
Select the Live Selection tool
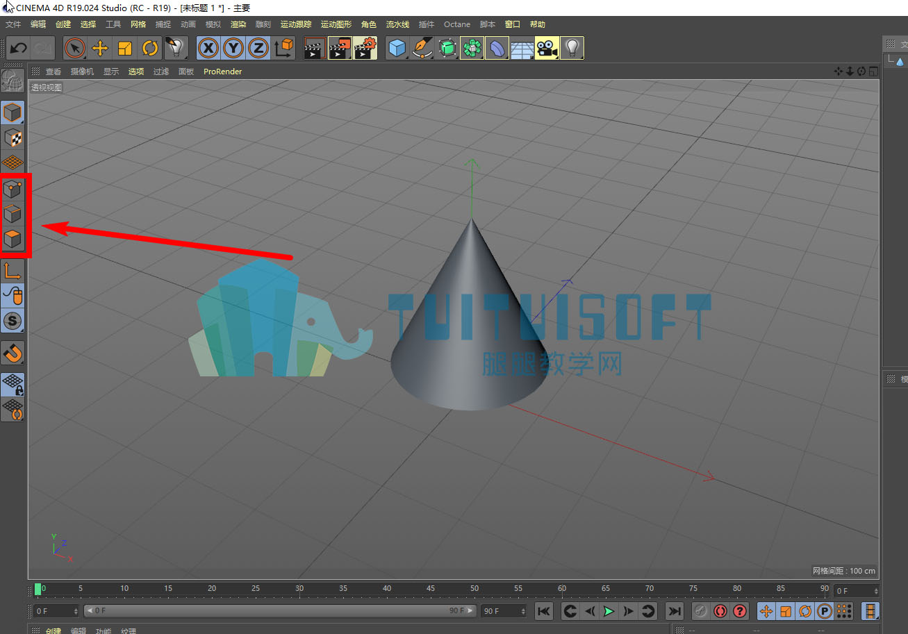pos(75,48)
